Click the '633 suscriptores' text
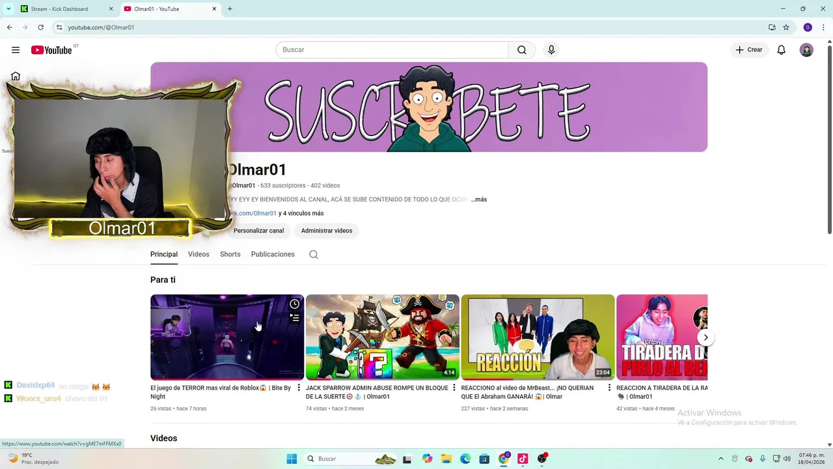This screenshot has height=469, width=833. (x=283, y=186)
